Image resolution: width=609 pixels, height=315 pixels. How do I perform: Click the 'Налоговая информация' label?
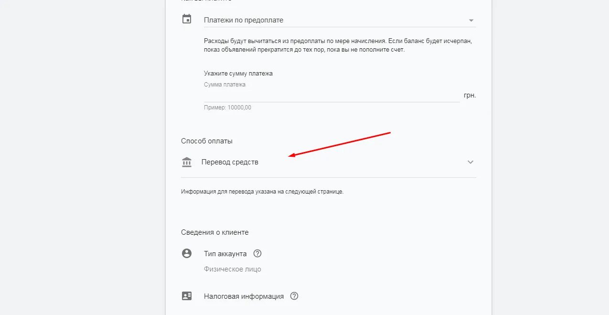[244, 296]
